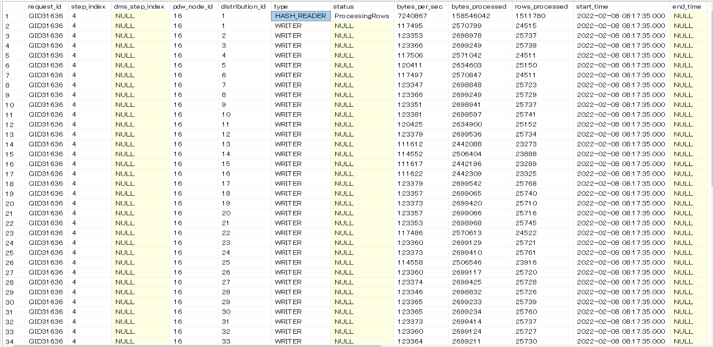Select the bytes_processed cell 2570799
713x347 pixels.
(x=480, y=26)
